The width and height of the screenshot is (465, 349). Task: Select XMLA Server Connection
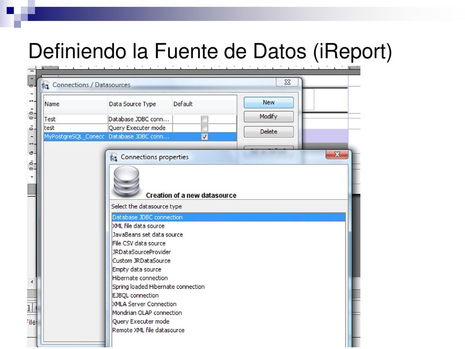tap(229, 304)
